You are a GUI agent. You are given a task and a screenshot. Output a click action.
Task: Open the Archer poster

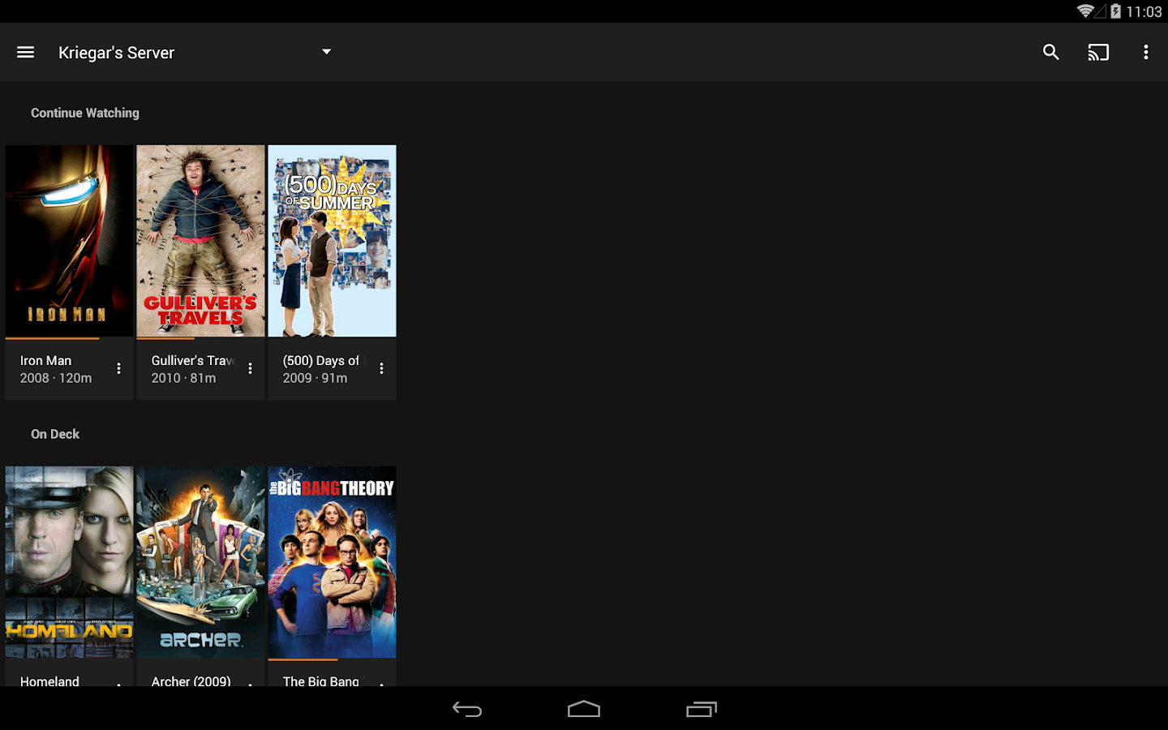pyautogui.click(x=200, y=562)
